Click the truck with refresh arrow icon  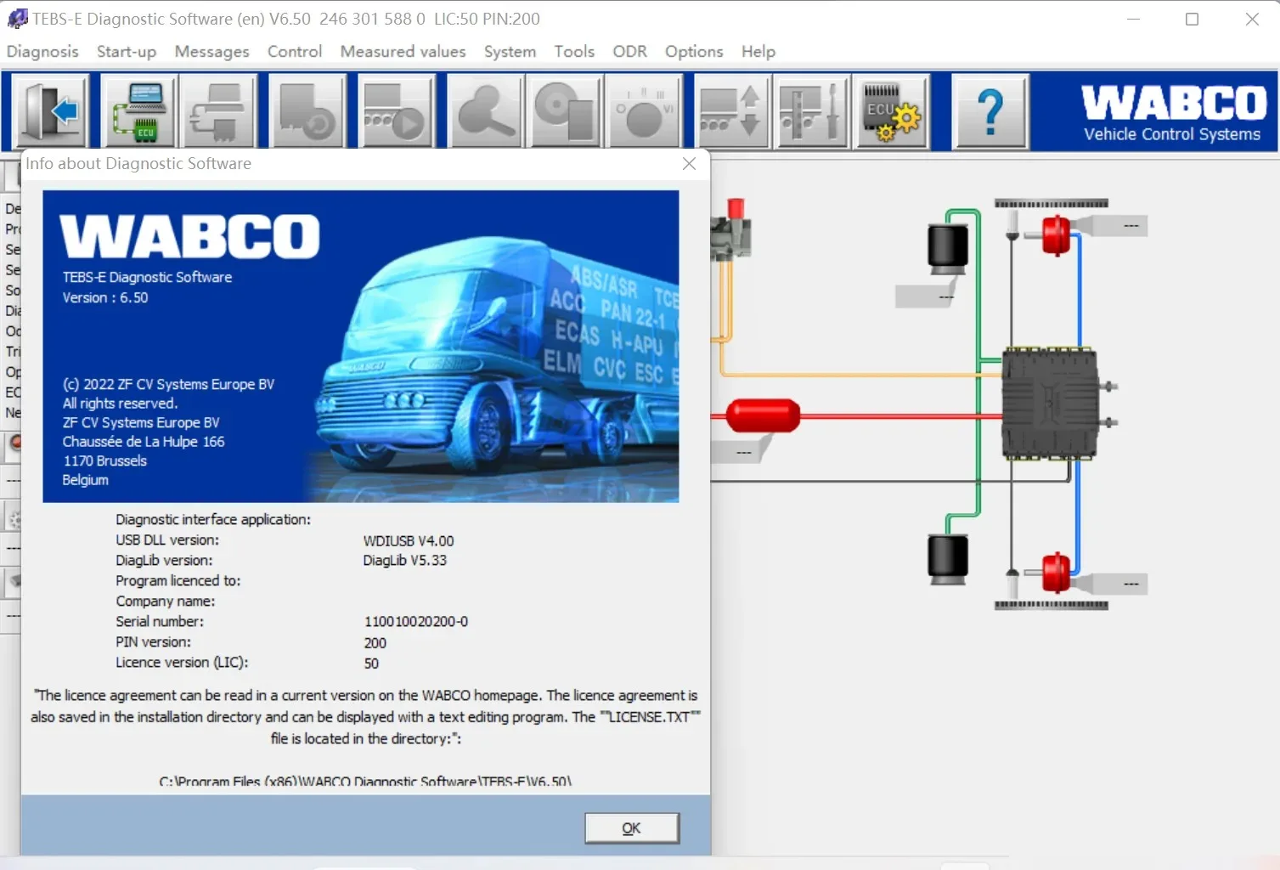[x=307, y=111]
